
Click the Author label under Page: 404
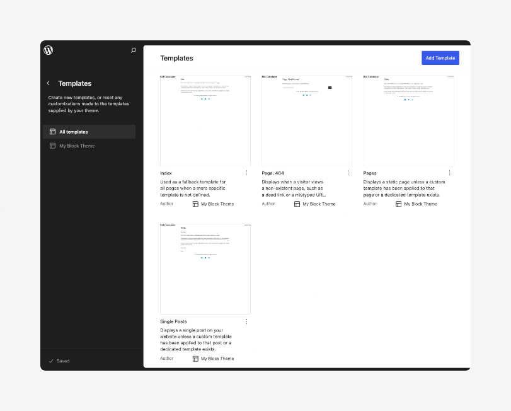(x=268, y=204)
